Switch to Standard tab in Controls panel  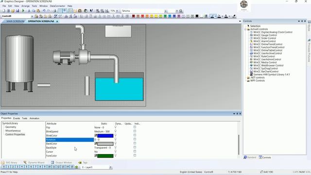(x=250, y=157)
